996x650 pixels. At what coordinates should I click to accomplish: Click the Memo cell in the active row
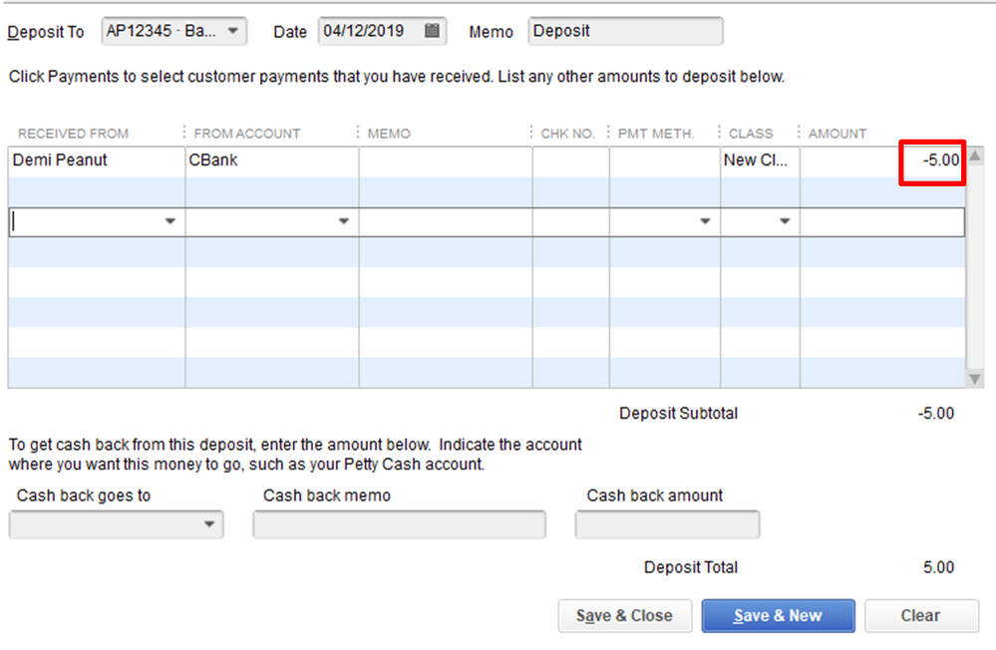(446, 221)
